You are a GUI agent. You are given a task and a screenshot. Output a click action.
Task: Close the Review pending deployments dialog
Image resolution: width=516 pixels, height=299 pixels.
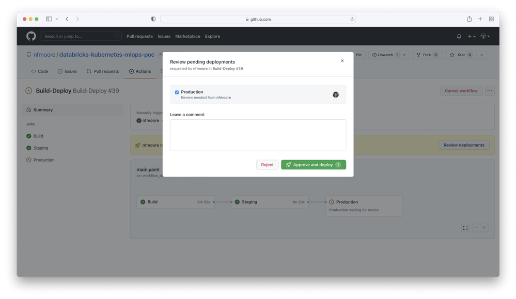click(342, 61)
